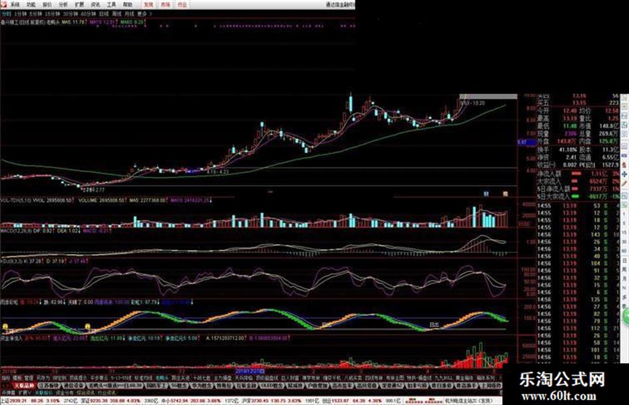The width and height of the screenshot is (629, 405).
Task: Click the VOL-TDX indicator title
Action: [x=15, y=200]
